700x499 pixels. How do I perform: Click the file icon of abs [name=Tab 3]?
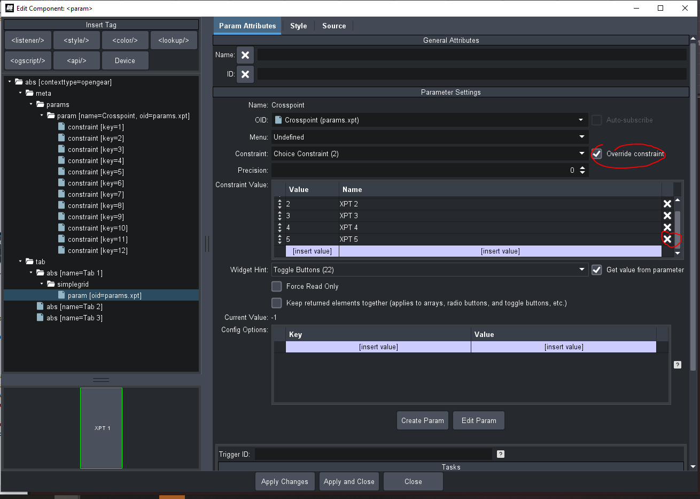pos(40,318)
